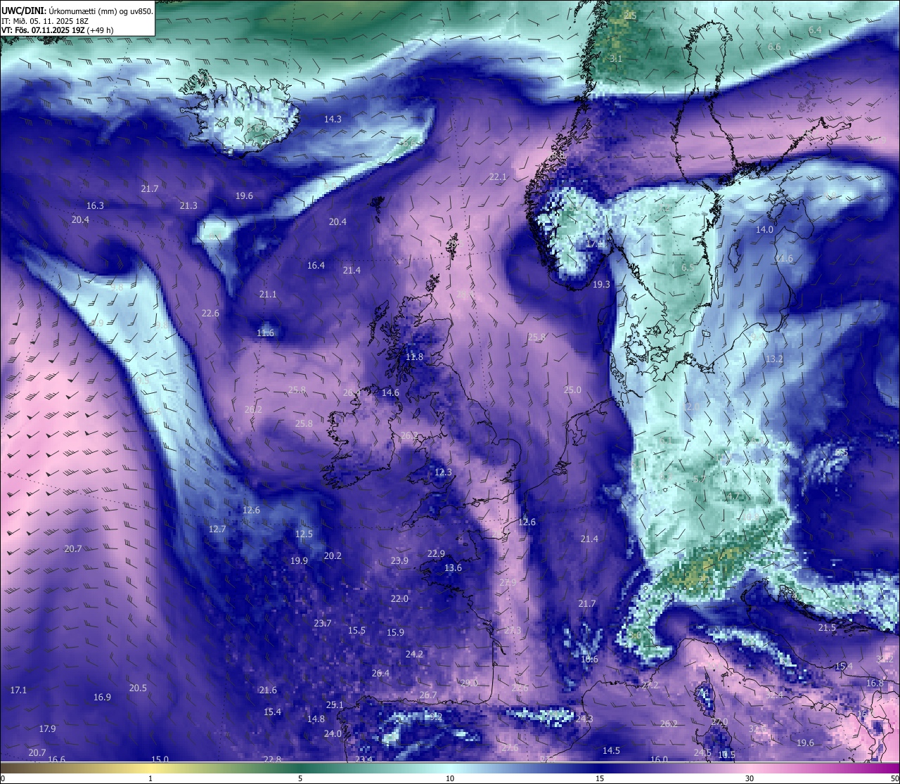
Task: Click the 16.0 value at the bottom
Action: [x=659, y=759]
